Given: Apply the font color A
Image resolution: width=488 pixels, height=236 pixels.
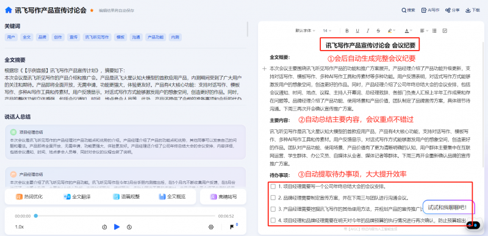Looking at the screenshot, I should 406,30.
